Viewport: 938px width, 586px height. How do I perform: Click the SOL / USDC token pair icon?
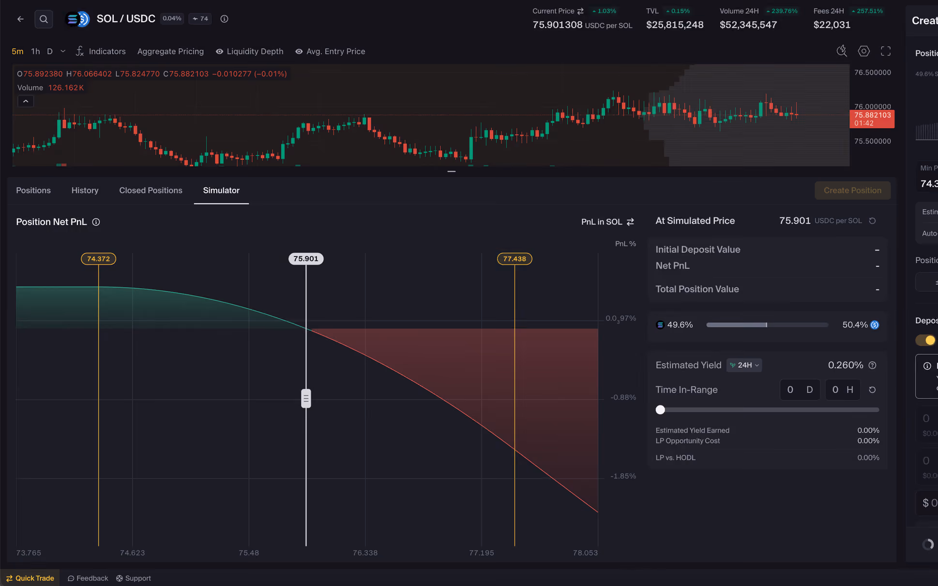tap(77, 19)
